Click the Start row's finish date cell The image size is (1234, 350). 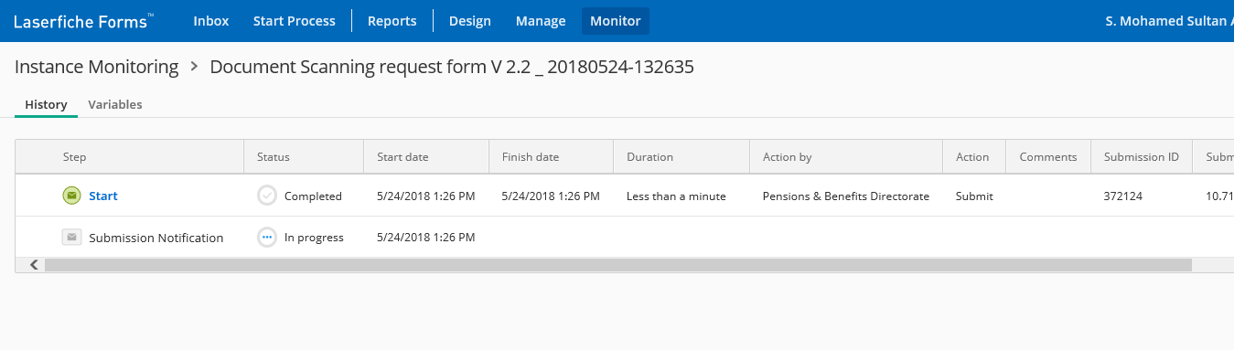click(x=552, y=196)
